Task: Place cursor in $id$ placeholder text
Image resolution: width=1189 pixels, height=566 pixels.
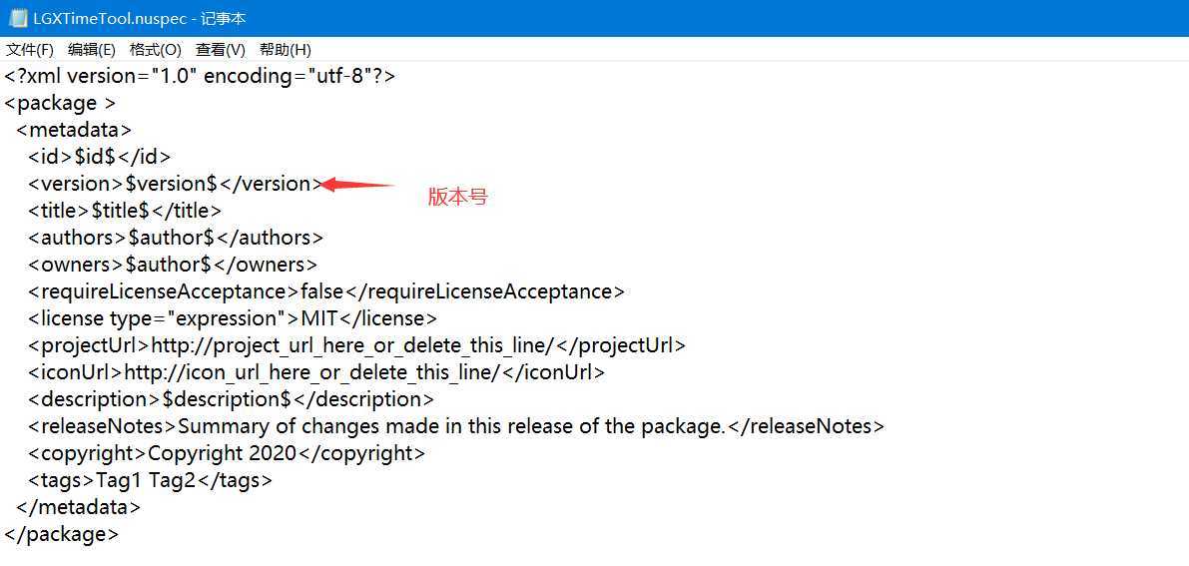Action: point(96,157)
